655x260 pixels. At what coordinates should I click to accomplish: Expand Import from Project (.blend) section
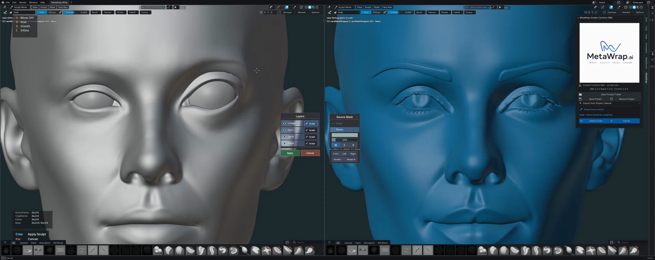(610, 103)
